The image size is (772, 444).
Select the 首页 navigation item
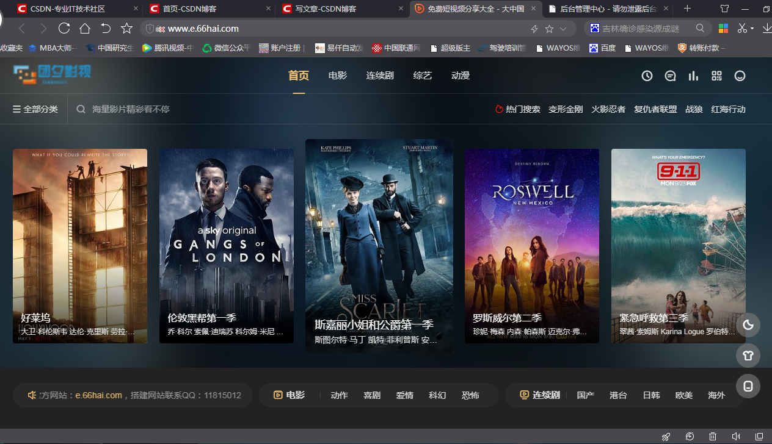(x=299, y=76)
